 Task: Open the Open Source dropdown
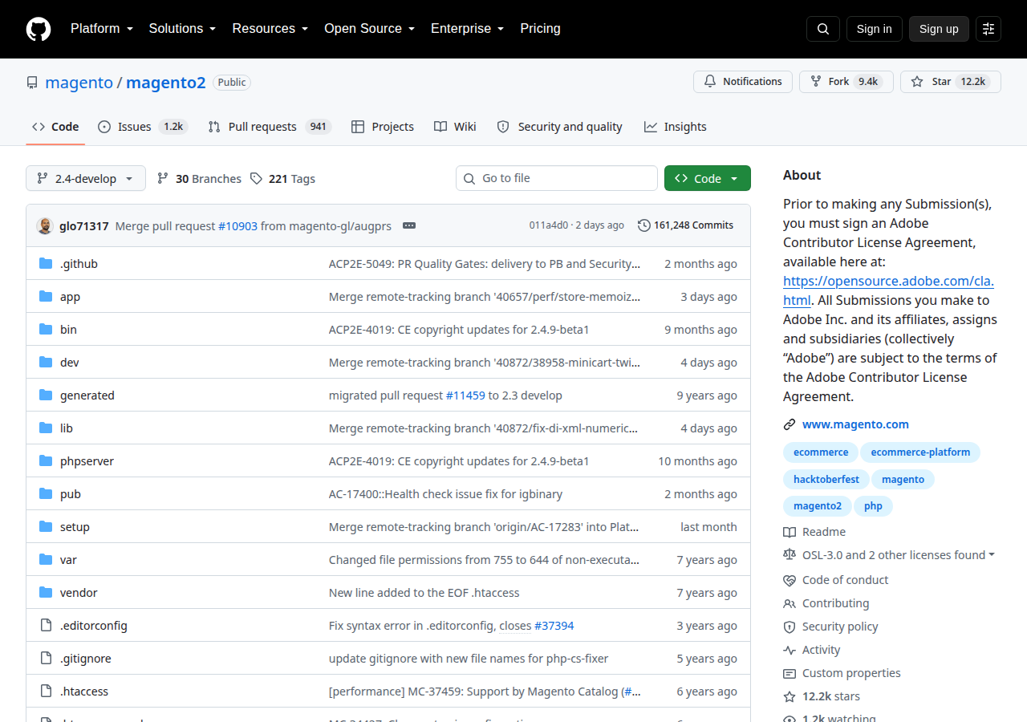tap(369, 29)
